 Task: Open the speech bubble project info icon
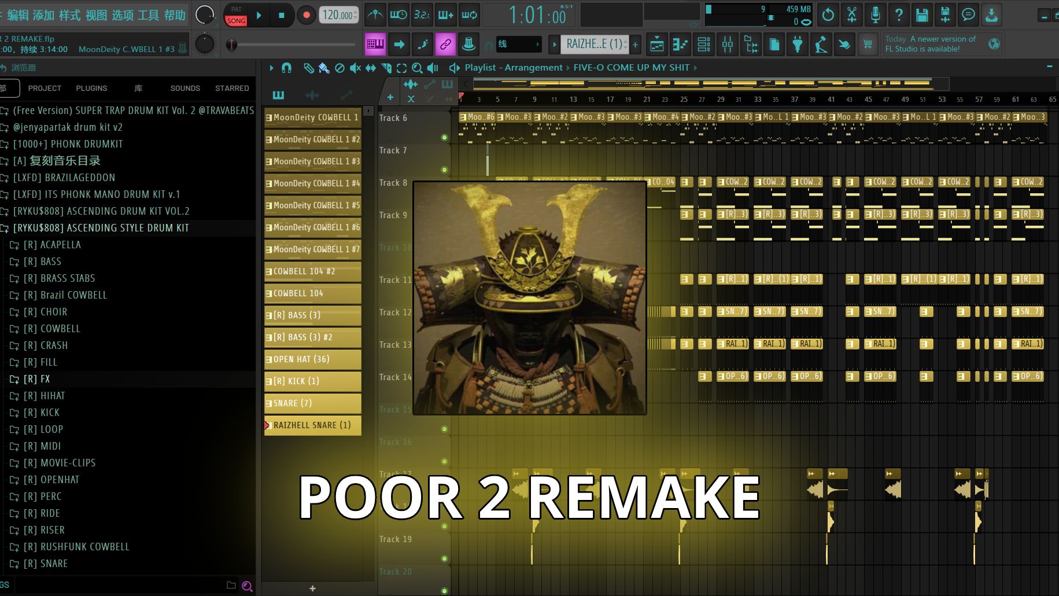tap(968, 15)
